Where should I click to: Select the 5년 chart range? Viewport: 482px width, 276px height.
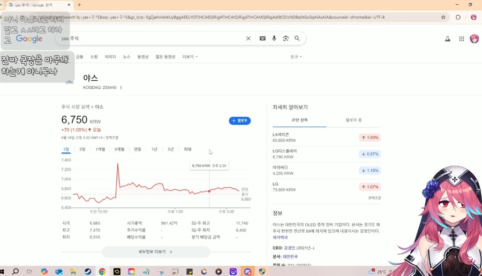tap(171, 150)
